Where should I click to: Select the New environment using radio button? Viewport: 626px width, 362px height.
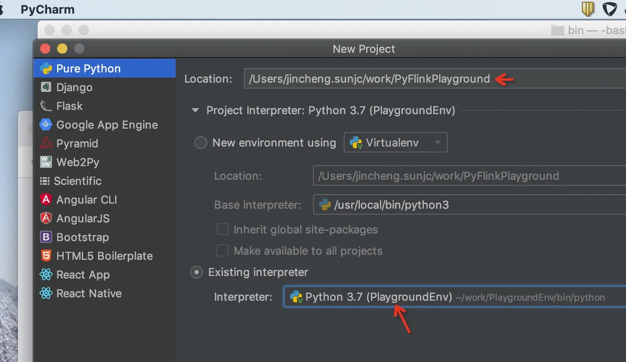[200, 143]
